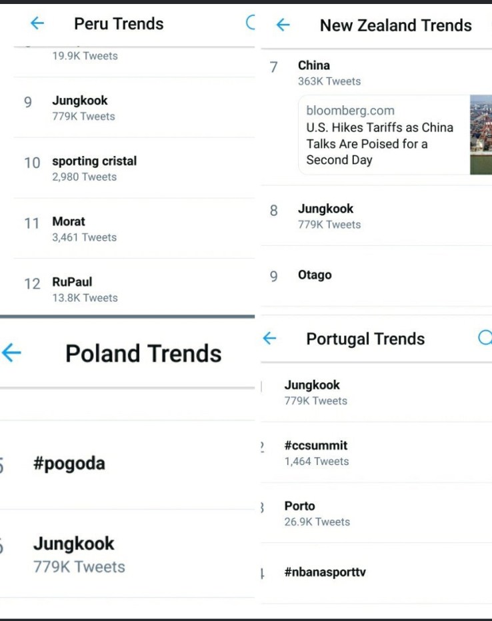Open the bloomberg.com U.S. Hikes Tariffs article
492x621 pixels.
[x=380, y=135]
